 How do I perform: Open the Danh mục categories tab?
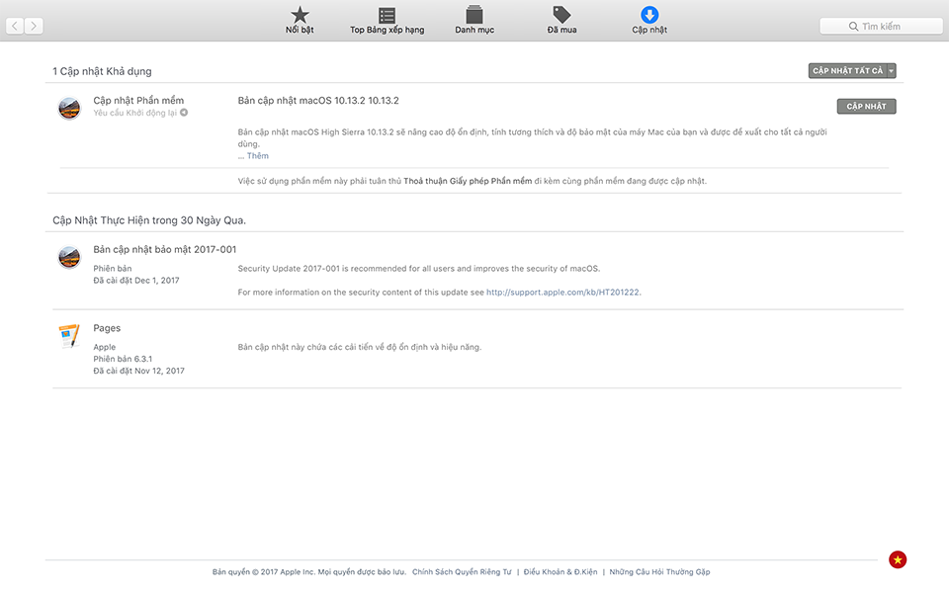(474, 20)
